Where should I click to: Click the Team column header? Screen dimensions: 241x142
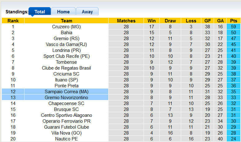point(66,21)
